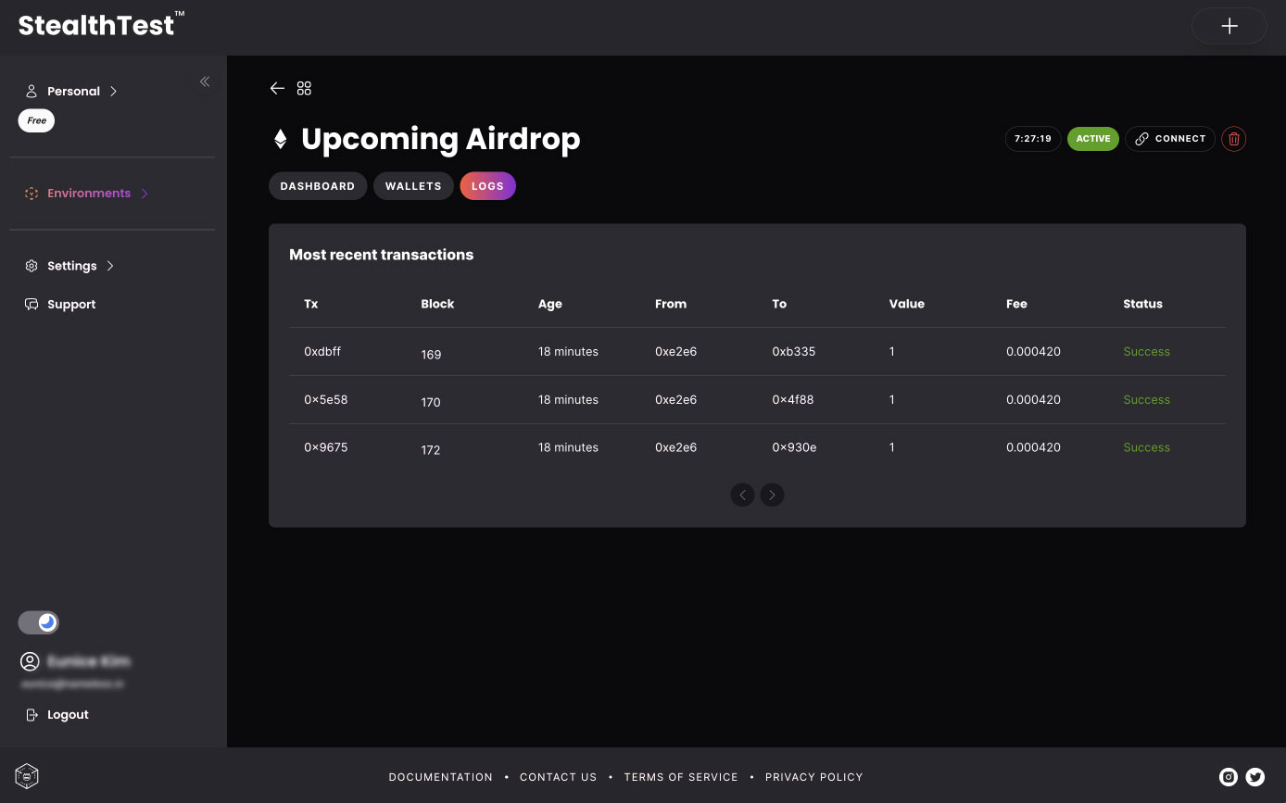
Task: Click the plus button in top bar
Action: (x=1229, y=27)
